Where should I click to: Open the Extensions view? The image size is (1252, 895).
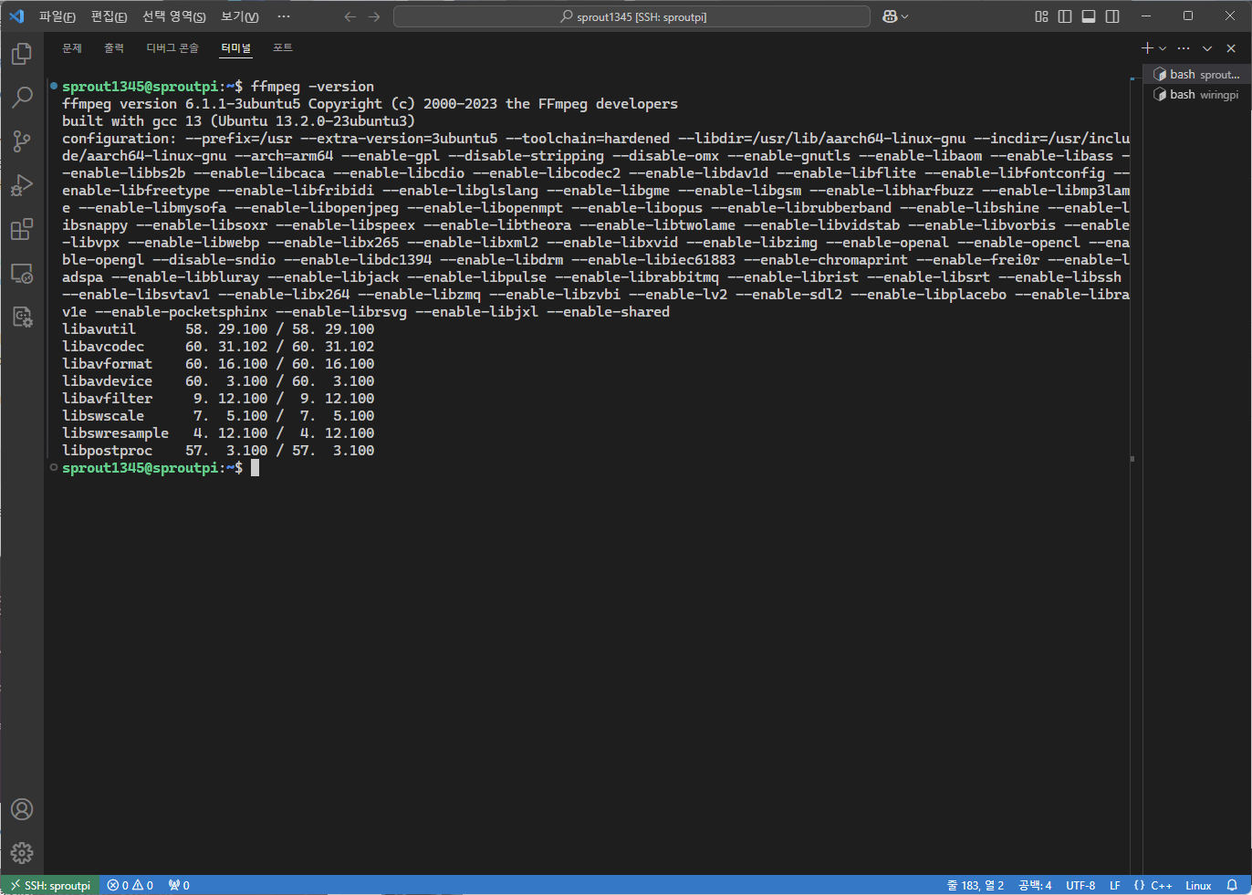[x=22, y=229]
